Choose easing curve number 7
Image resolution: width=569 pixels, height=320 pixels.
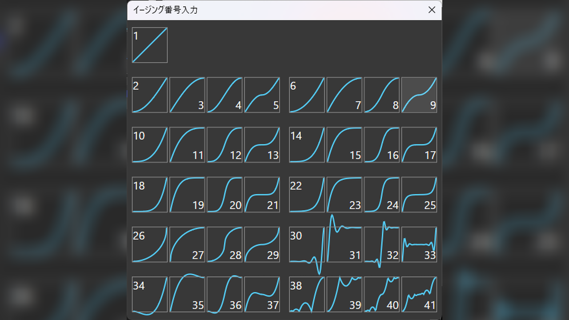[345, 95]
